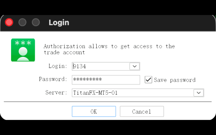Image resolution: width=216 pixels, height=135 pixels.
Task: Click the disabled zoom window button
Action: coord(36,22)
